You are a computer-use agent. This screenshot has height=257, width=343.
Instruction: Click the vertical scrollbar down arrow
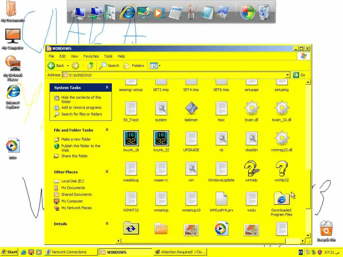click(x=308, y=235)
